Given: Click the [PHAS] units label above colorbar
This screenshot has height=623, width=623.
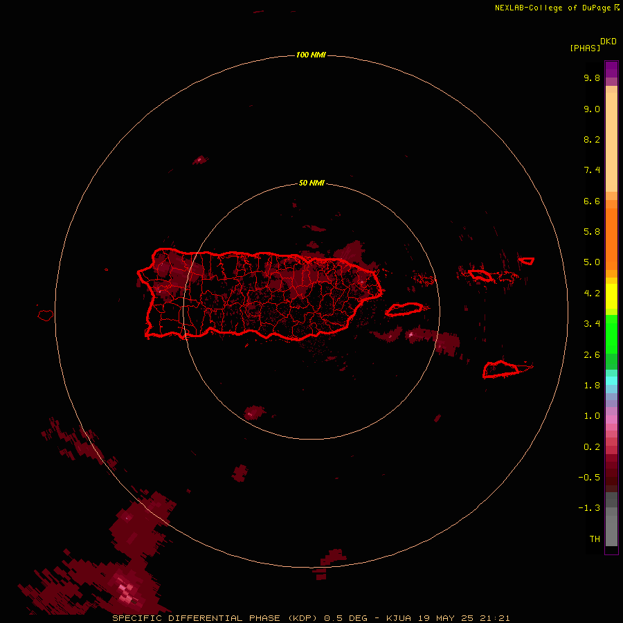Looking at the screenshot, I should tap(585, 48).
